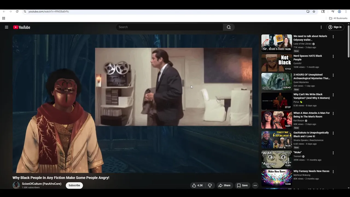Click the video player to pause

(135, 104)
